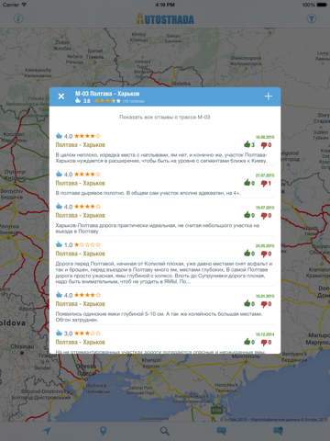330x441 pixels.
Task: Tap the review text starting "Харьков-Полтава дорога"
Action: (158, 228)
